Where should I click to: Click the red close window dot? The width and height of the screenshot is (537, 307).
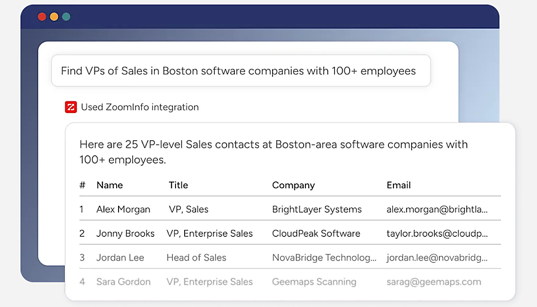coord(42,17)
